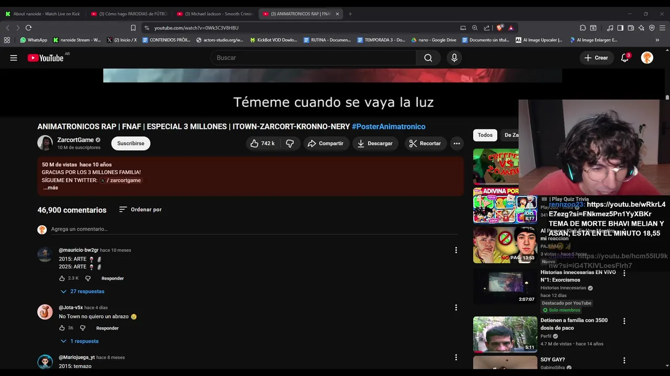Go to the YouTube home logo

point(46,58)
